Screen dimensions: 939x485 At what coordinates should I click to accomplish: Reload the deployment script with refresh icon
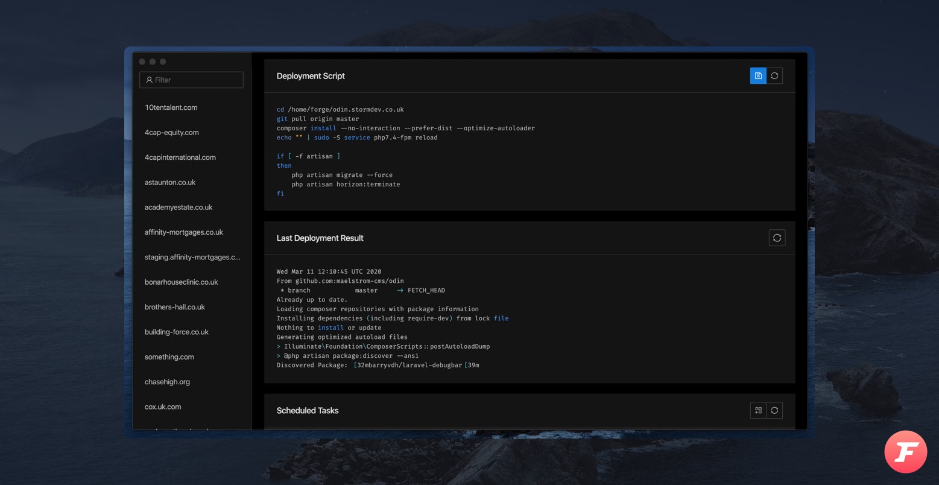[x=774, y=75]
